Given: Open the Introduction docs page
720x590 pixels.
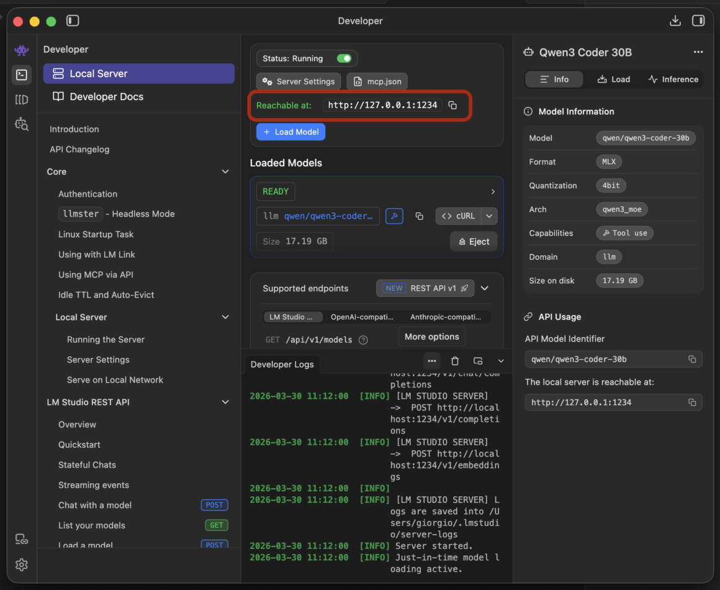Looking at the screenshot, I should coord(74,129).
